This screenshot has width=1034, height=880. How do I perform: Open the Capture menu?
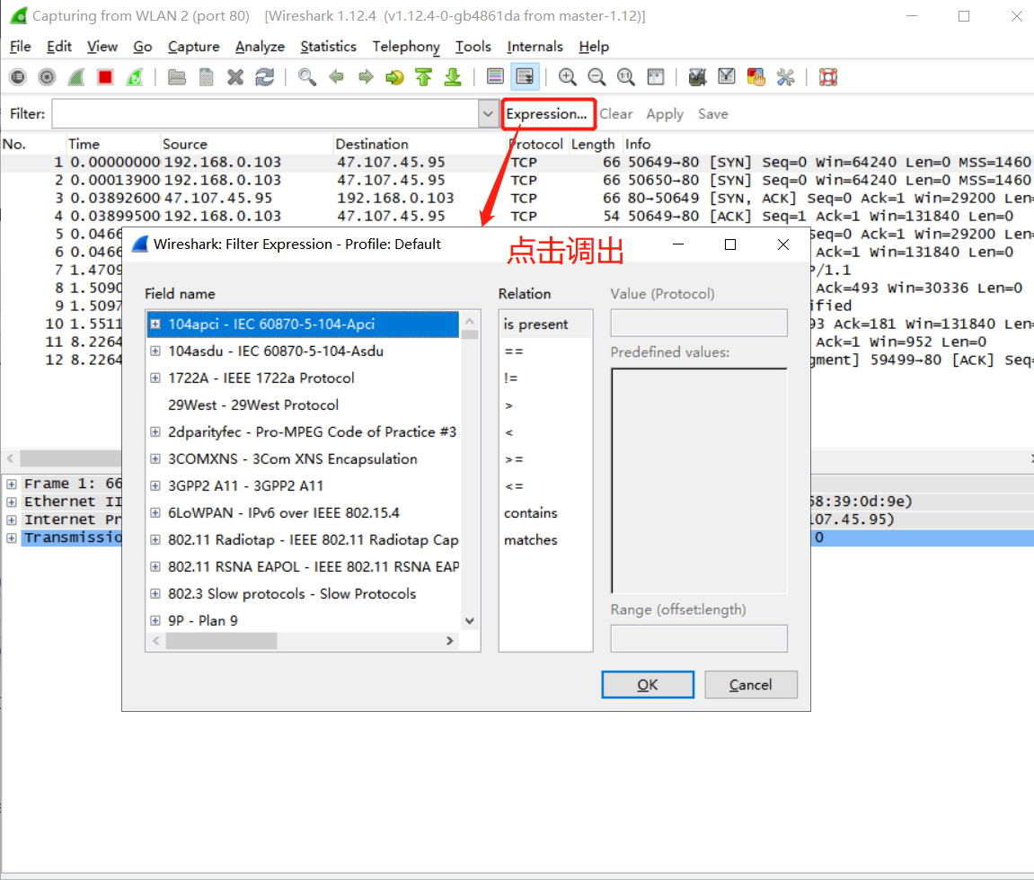point(193,47)
